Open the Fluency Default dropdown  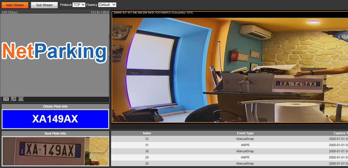pyautogui.click(x=107, y=5)
